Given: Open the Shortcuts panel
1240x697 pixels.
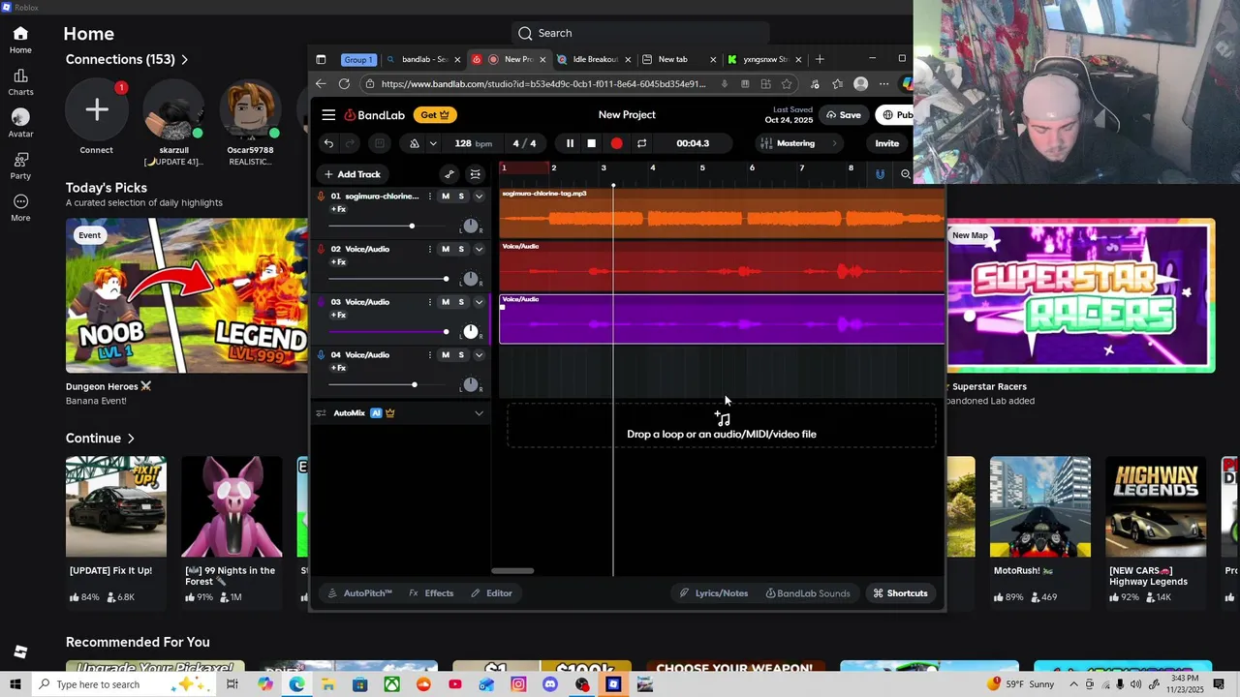Looking at the screenshot, I should (900, 593).
